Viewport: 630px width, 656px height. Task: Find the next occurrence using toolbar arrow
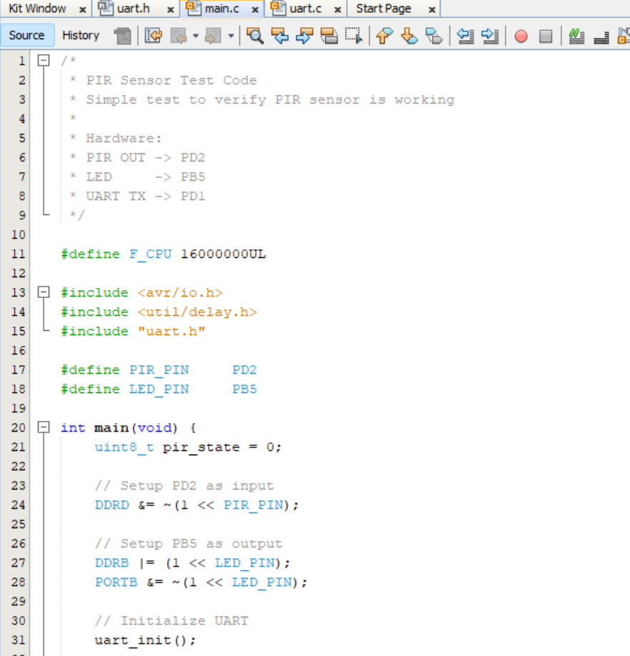point(304,36)
